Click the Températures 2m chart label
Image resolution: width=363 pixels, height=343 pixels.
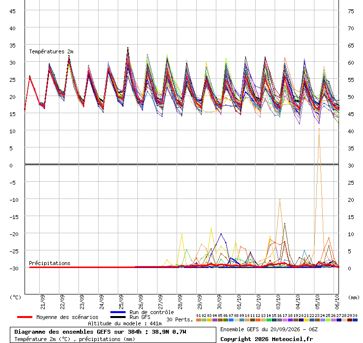click(x=51, y=51)
